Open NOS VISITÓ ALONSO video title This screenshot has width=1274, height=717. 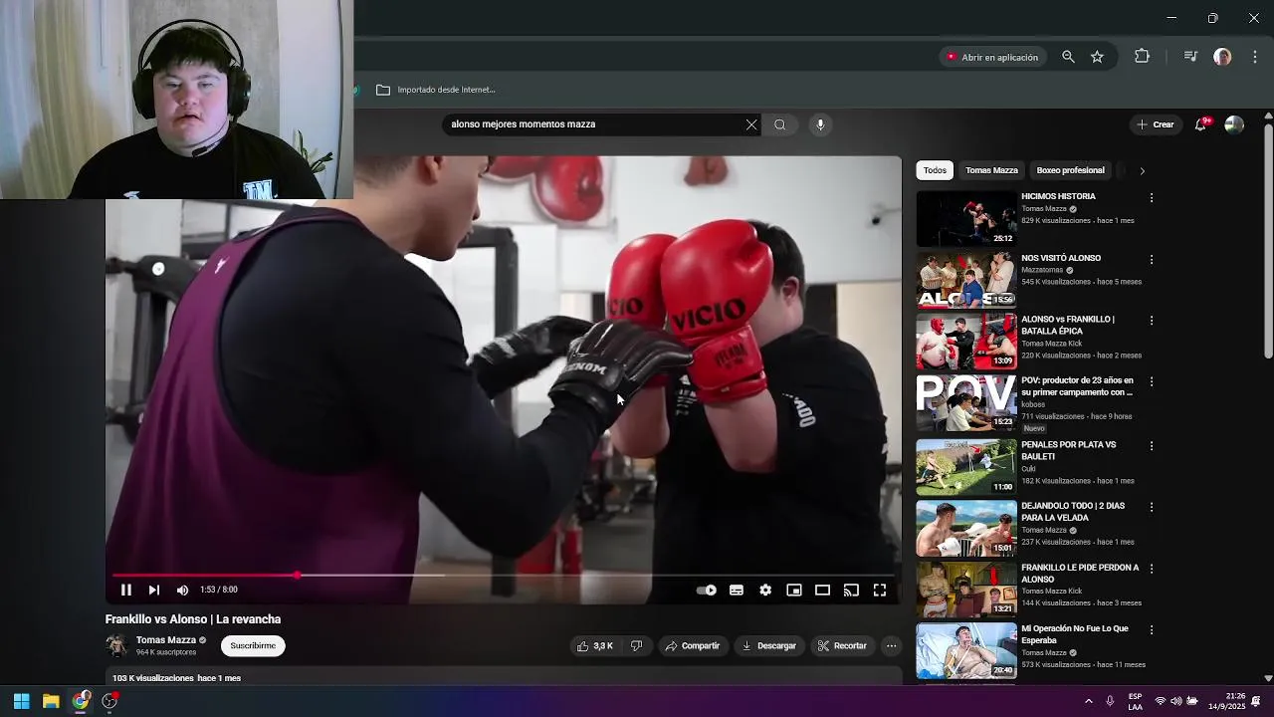pos(1061,258)
